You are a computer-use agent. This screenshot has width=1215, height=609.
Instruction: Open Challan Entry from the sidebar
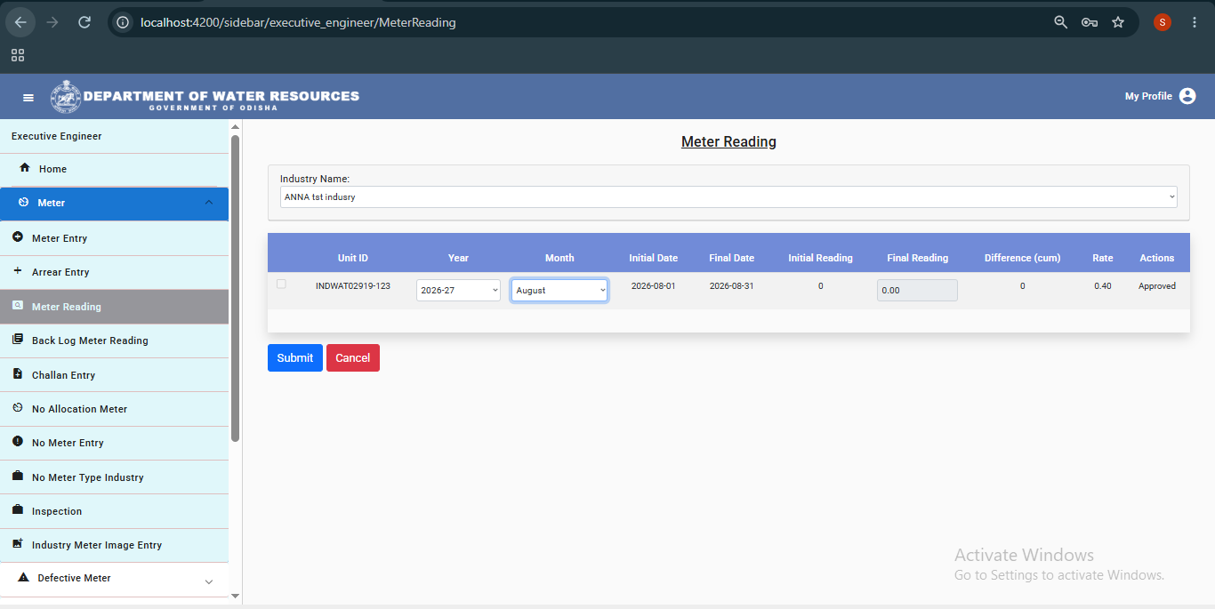(x=114, y=375)
